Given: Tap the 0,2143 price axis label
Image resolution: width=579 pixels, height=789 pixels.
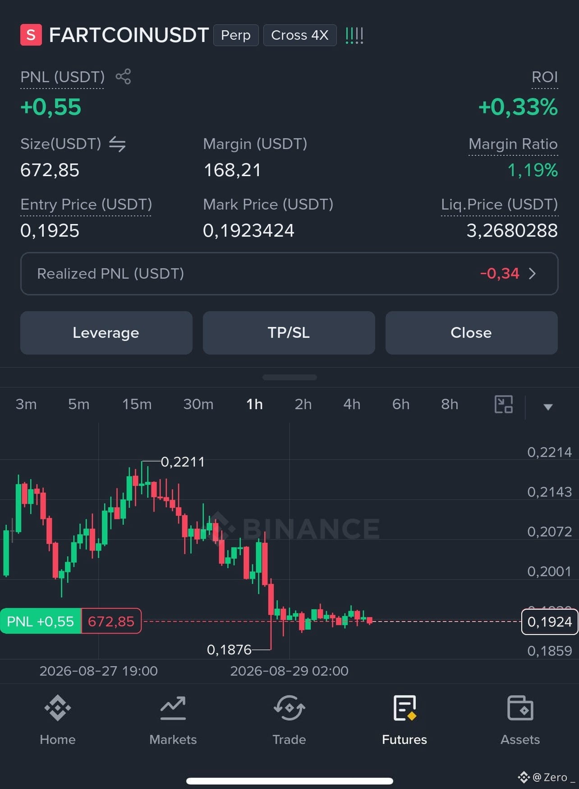Looking at the screenshot, I should tap(550, 492).
